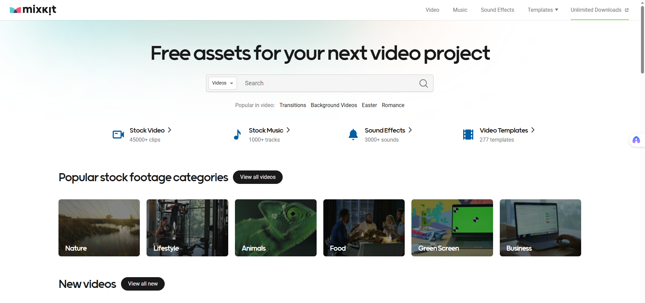Click the Sound Effects bell icon
645x303 pixels.
353,135
